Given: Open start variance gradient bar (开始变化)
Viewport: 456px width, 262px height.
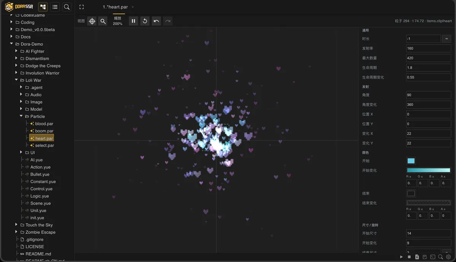Looking at the screenshot, I should (429, 170).
